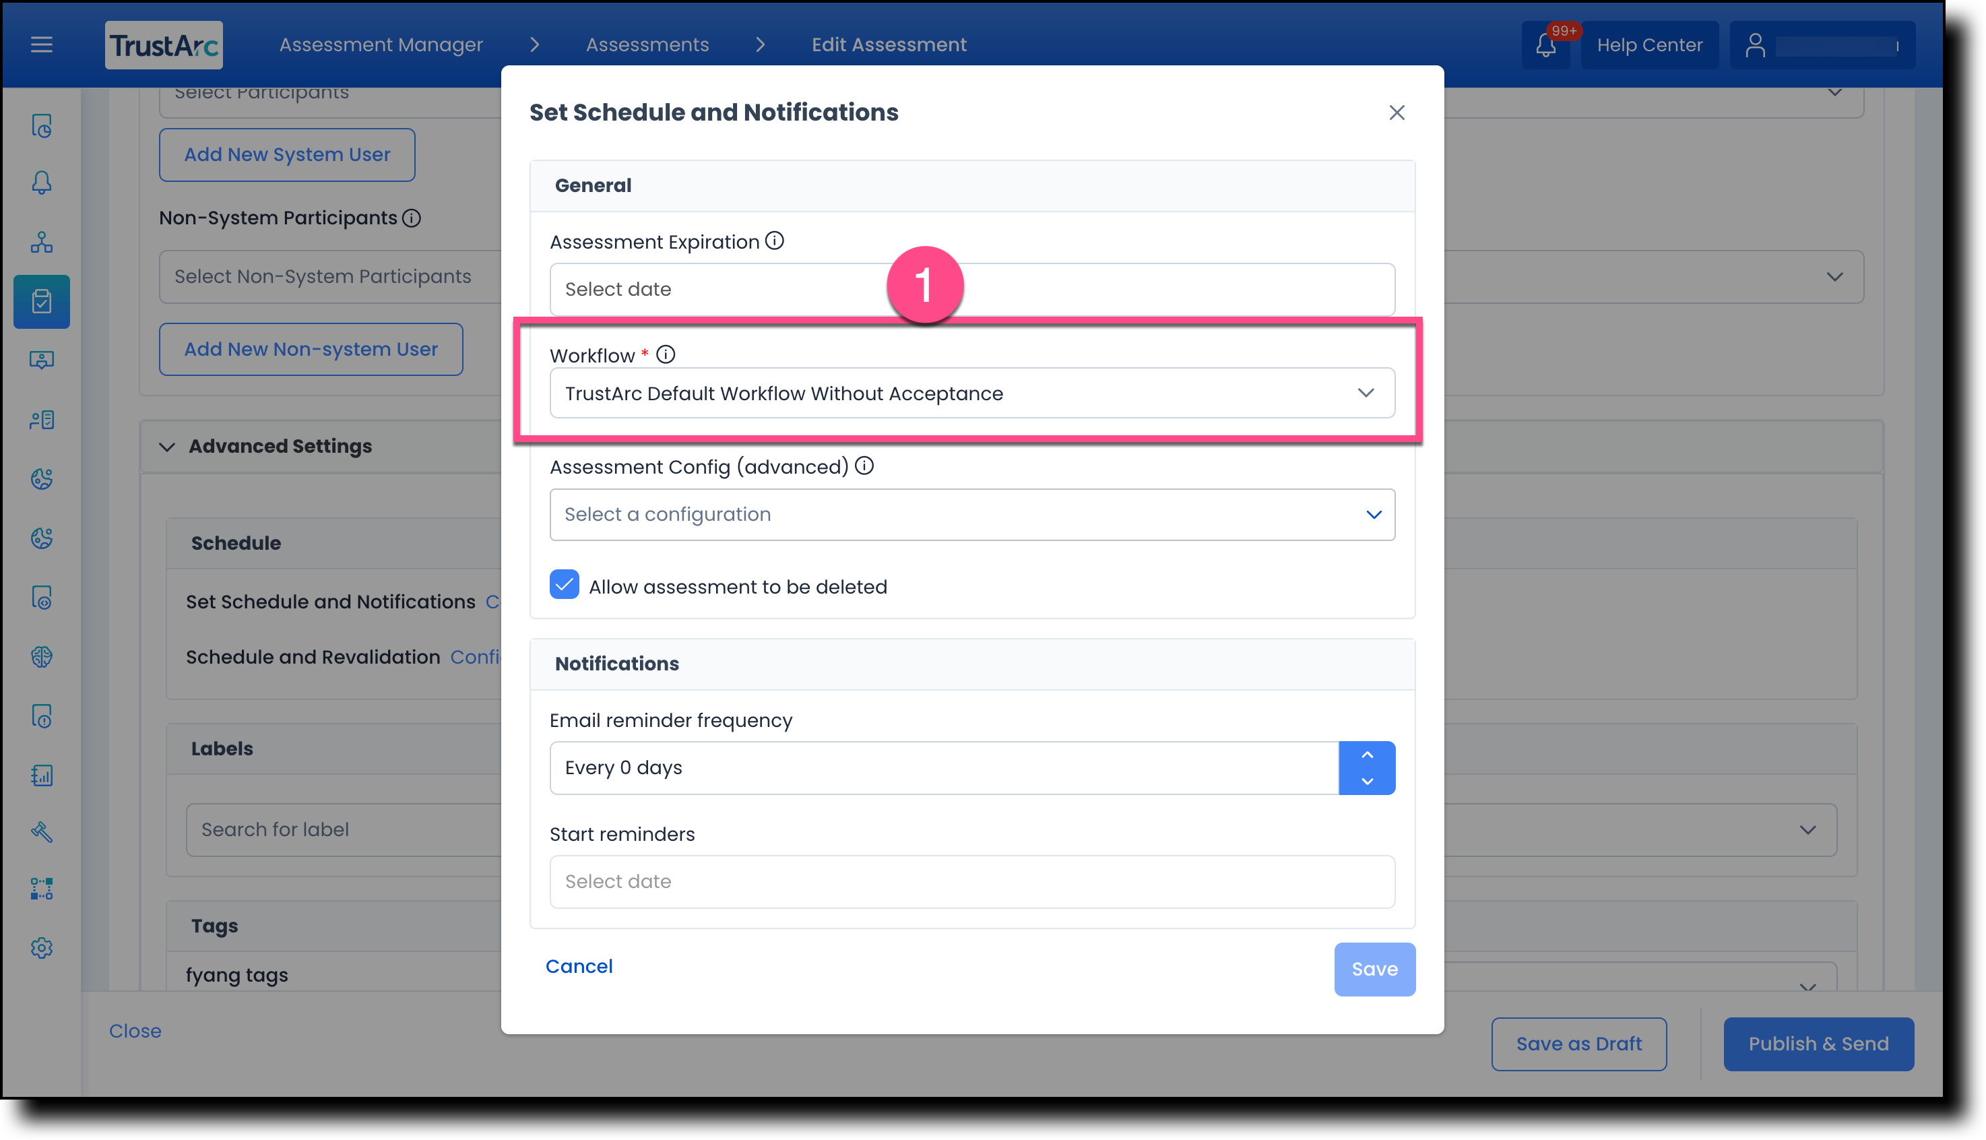The height and width of the screenshot is (1140, 1986).
Task: Click info icon next to Workflow label
Action: click(x=666, y=354)
